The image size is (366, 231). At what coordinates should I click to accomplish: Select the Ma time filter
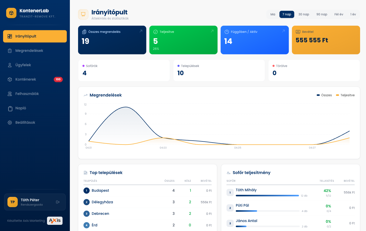tap(273, 14)
